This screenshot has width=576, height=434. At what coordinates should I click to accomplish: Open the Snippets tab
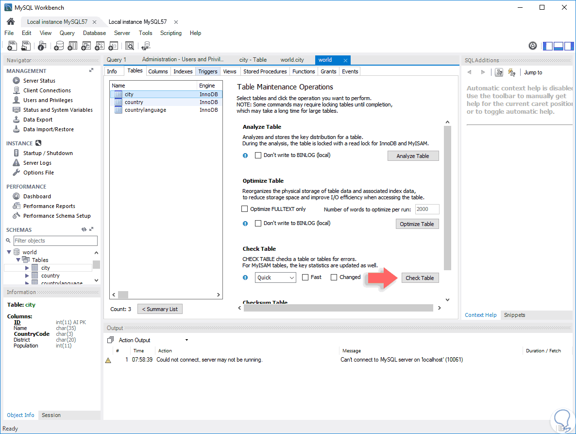click(514, 315)
